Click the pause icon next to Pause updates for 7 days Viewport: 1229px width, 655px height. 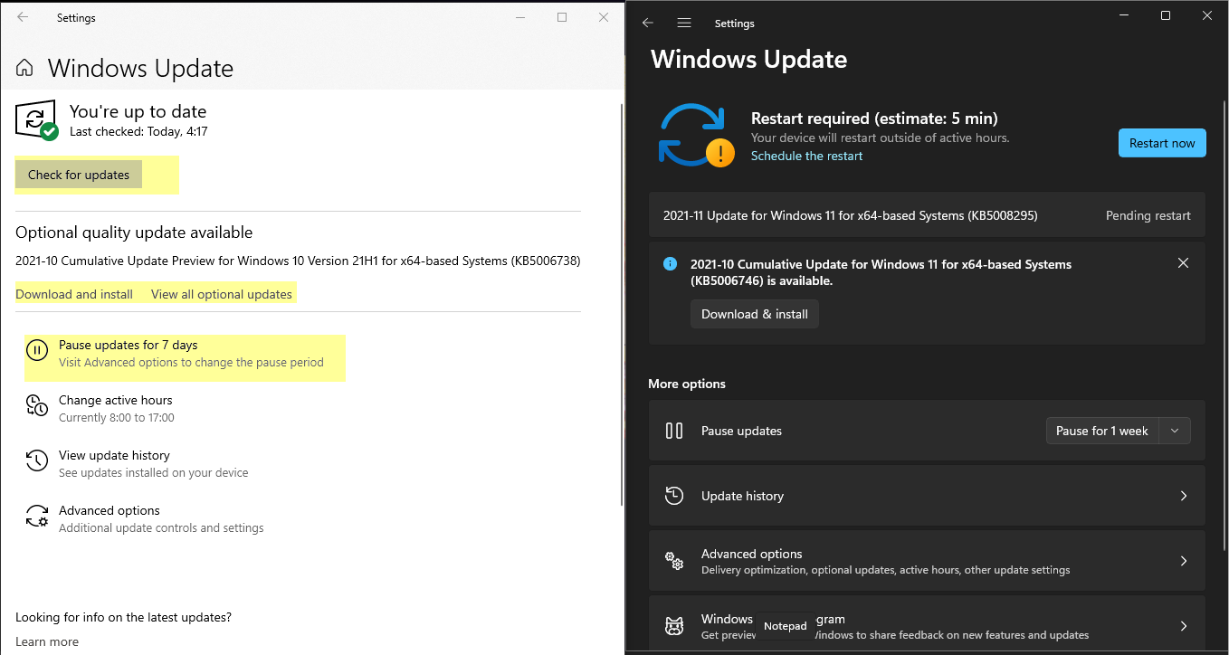tap(37, 350)
